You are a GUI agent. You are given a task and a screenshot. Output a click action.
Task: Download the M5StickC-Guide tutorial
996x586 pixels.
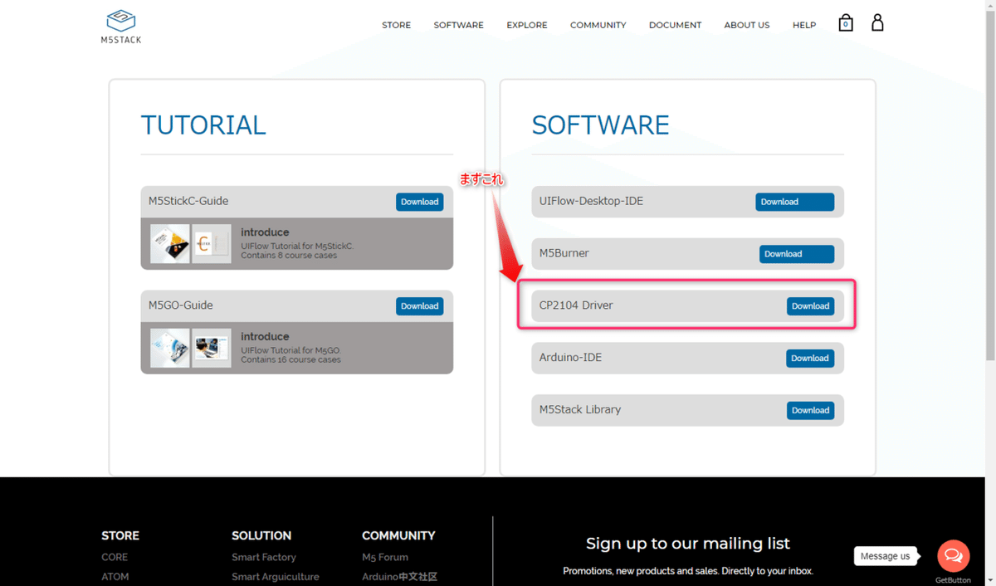coord(419,202)
